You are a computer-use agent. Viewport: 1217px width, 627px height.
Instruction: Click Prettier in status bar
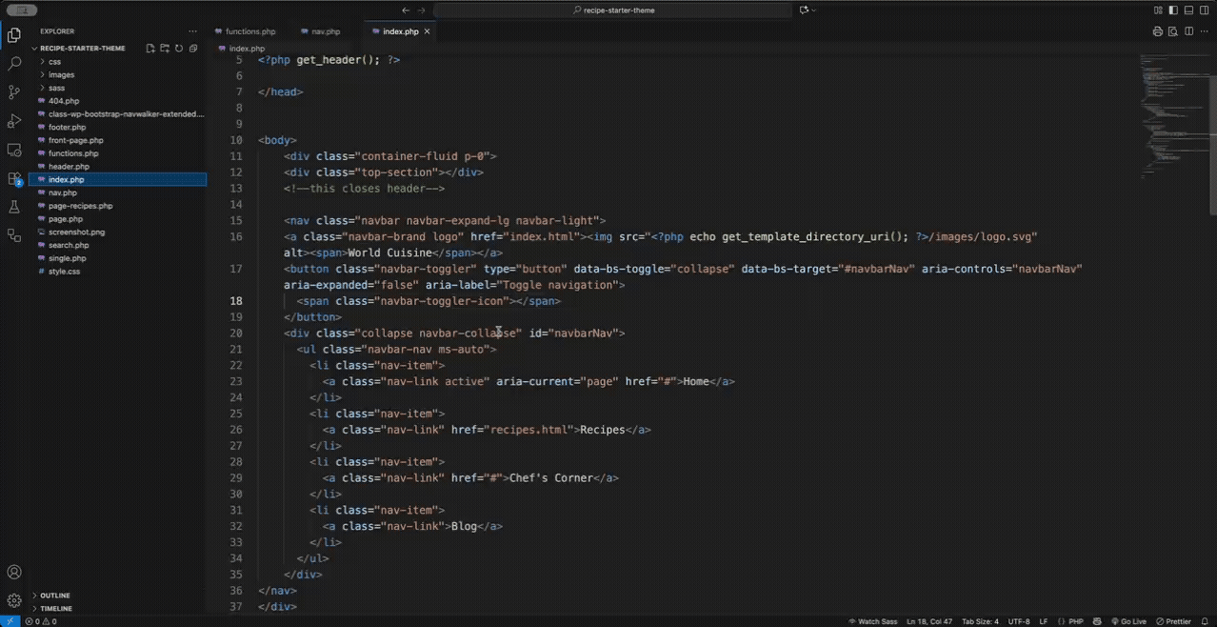point(1172,621)
